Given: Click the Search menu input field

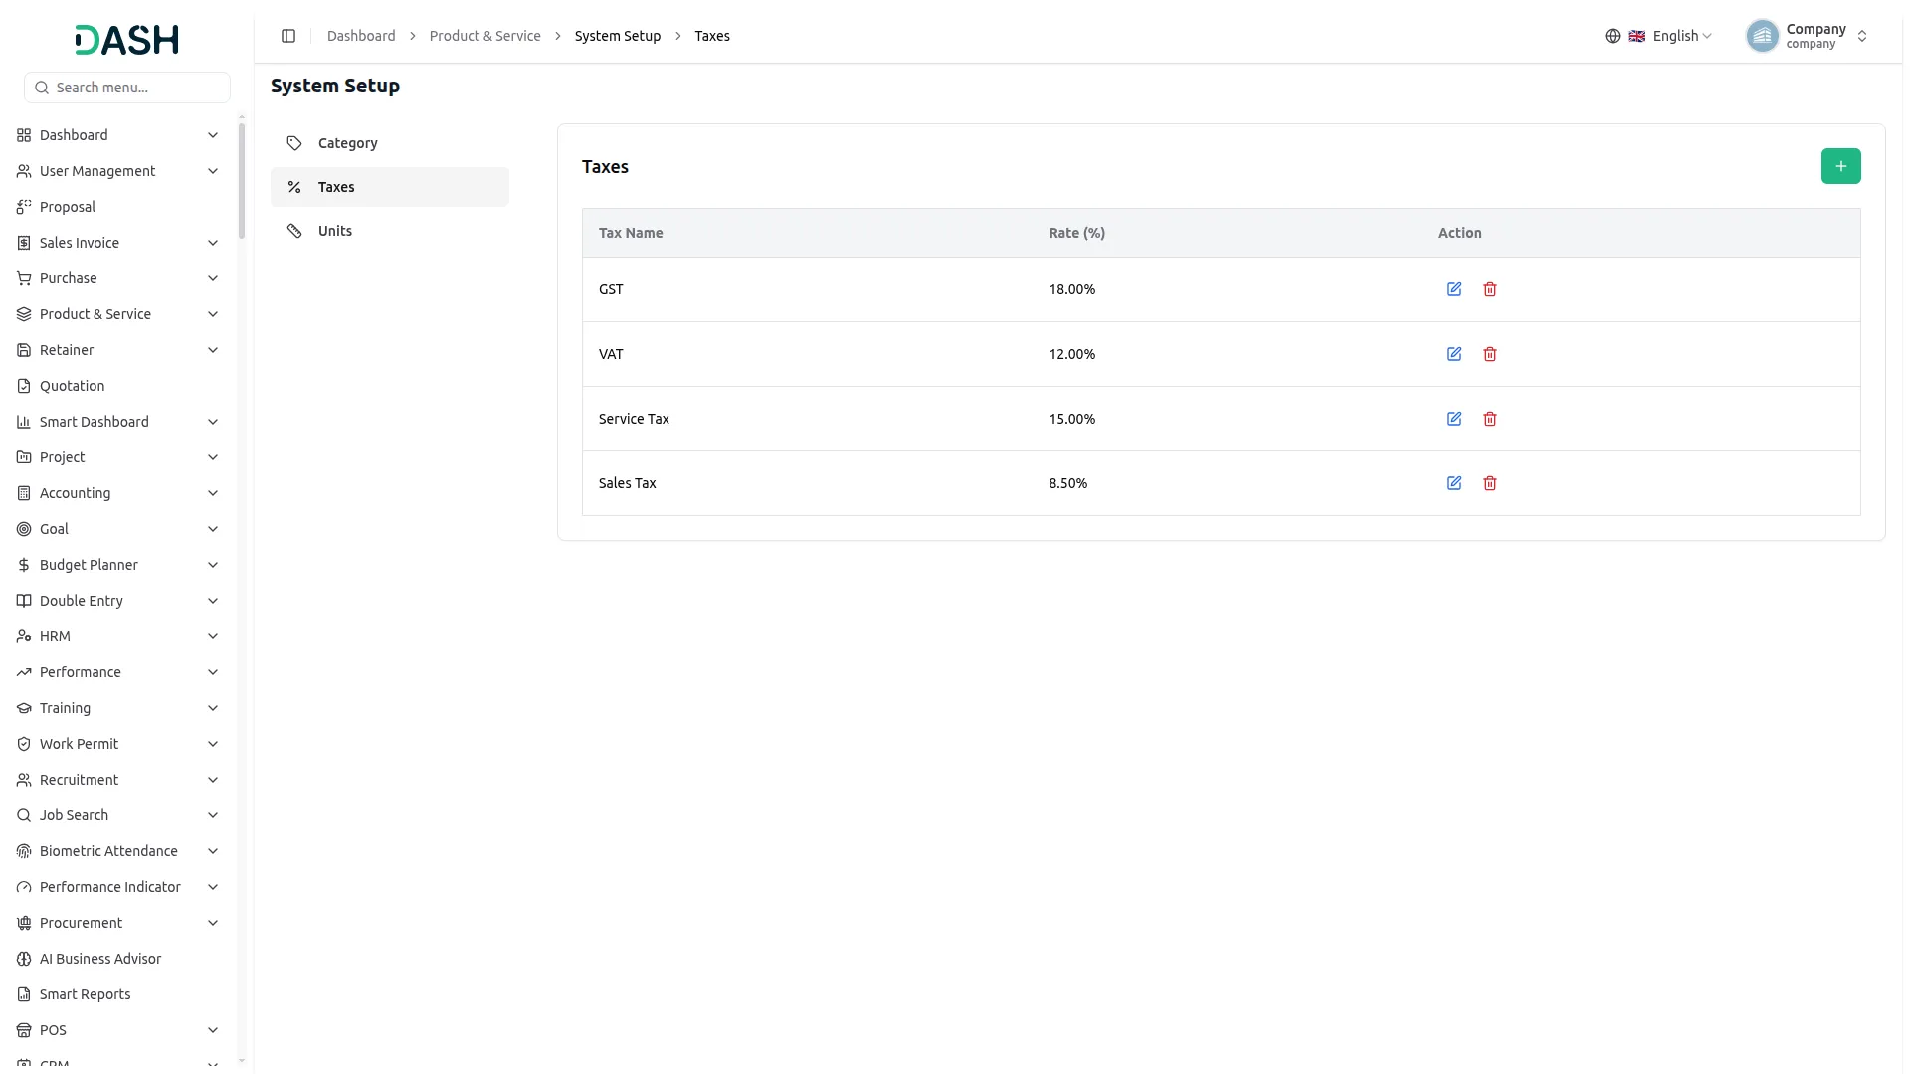Looking at the screenshot, I should [x=127, y=88].
